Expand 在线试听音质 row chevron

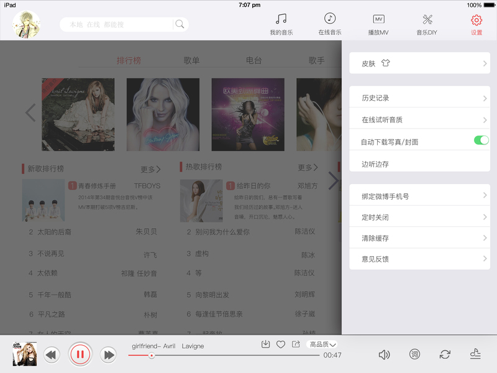pos(485,120)
